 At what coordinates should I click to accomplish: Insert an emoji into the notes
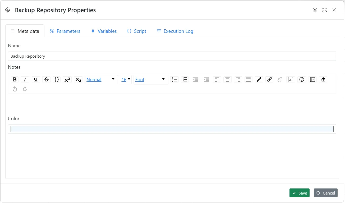302,79
